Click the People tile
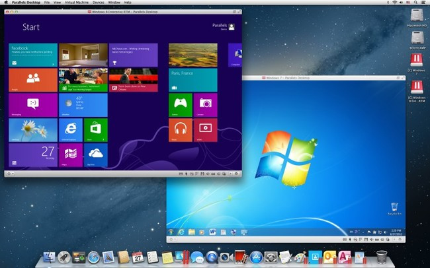The height and width of the screenshot is (268, 430). pos(32,79)
